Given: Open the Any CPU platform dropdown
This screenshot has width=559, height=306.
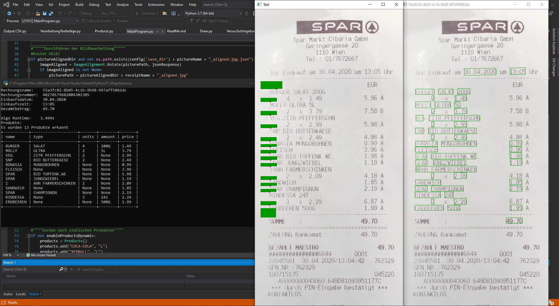Looking at the screenshot, I should click(x=116, y=13).
